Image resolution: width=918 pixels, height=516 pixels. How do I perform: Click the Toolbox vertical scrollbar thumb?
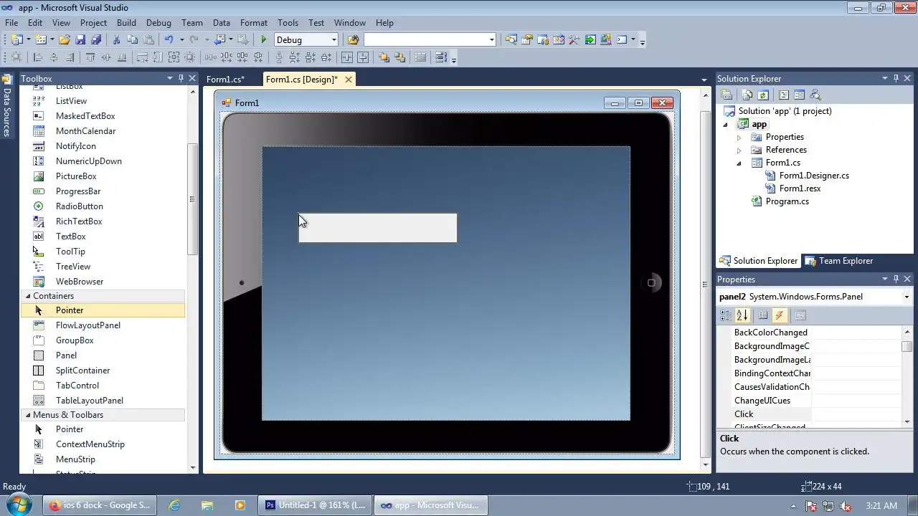coord(191,199)
